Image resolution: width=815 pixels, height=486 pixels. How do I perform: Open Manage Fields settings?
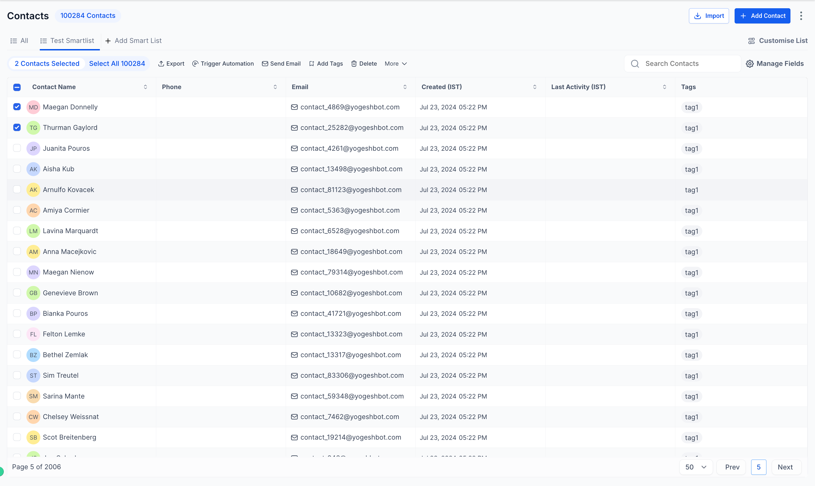775,63
